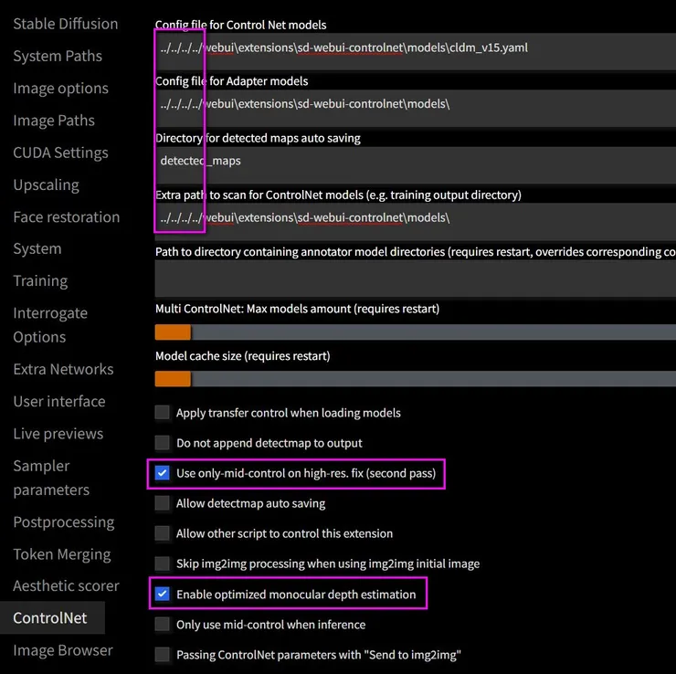676x674 pixels.
Task: Uncheck Use only-mid-control on high-res. fix
Action: (x=163, y=473)
